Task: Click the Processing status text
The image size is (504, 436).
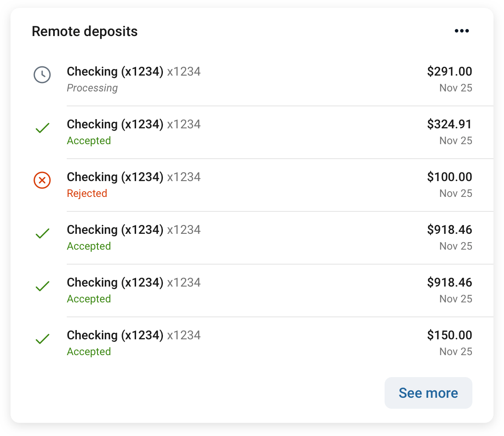Action: [x=92, y=88]
